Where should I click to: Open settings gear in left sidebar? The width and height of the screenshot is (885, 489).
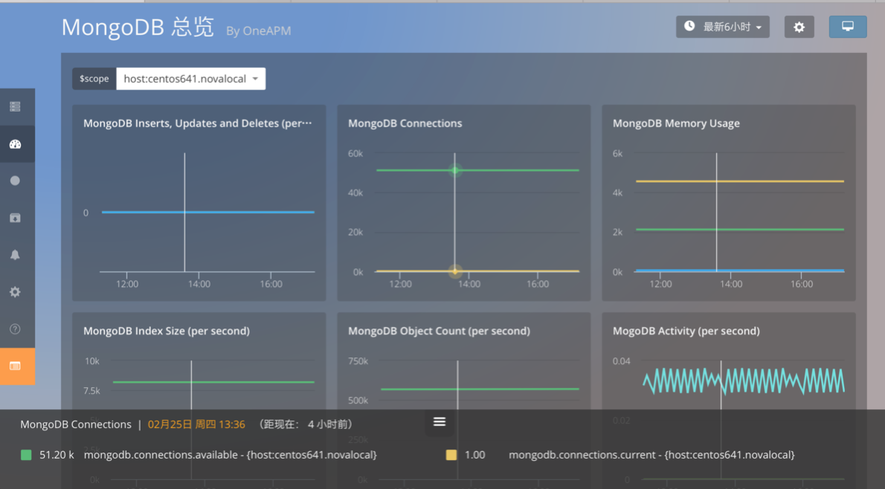[x=15, y=292]
